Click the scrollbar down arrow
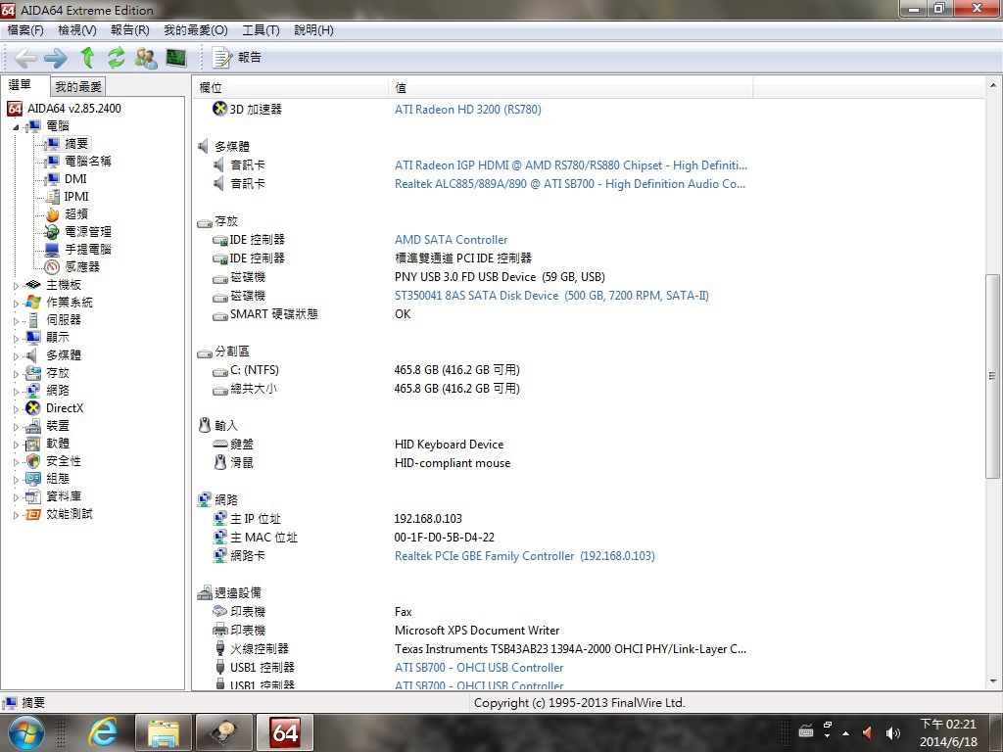The image size is (1003, 752). (x=993, y=681)
